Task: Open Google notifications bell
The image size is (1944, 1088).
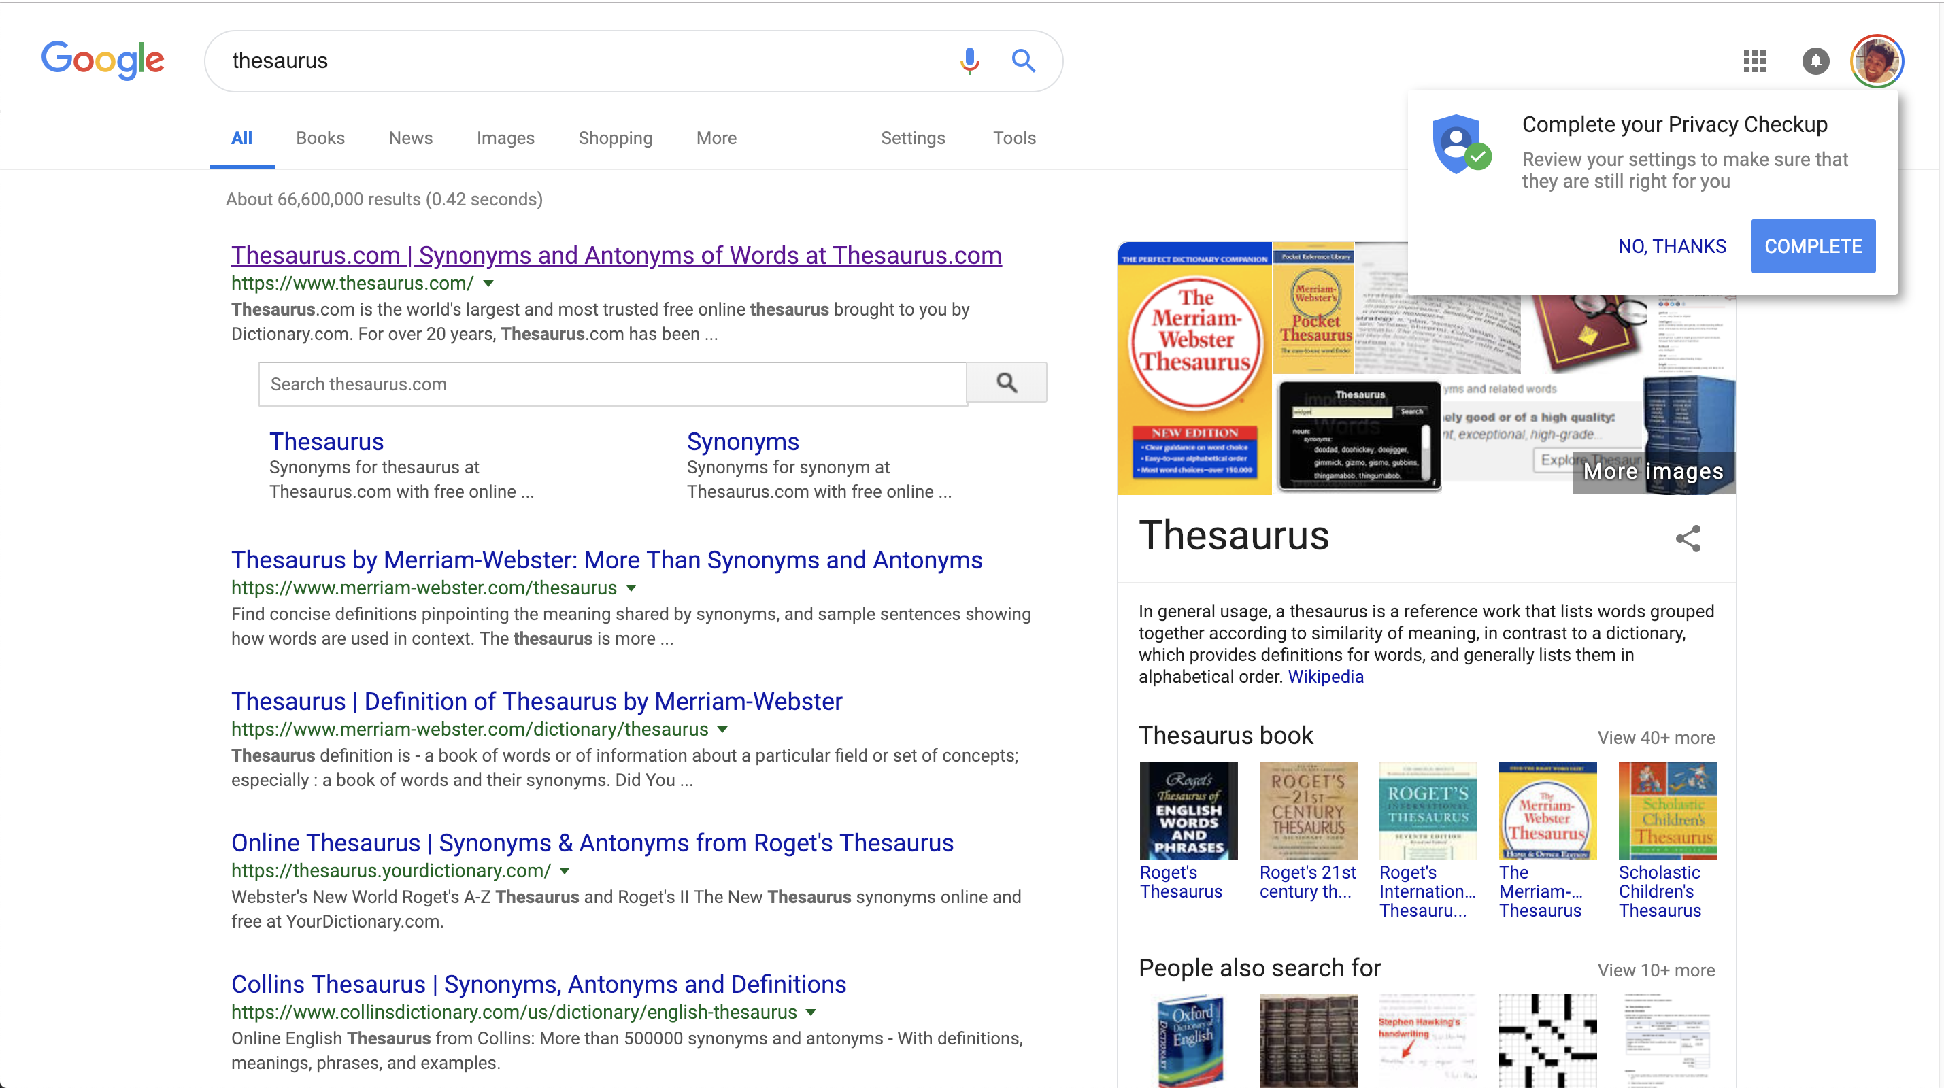Action: point(1815,61)
